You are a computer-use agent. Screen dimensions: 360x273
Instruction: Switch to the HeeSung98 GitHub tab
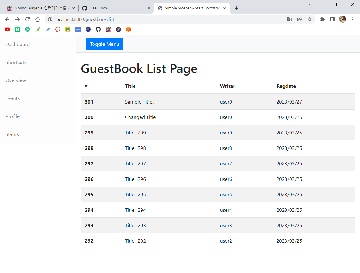tap(116, 8)
